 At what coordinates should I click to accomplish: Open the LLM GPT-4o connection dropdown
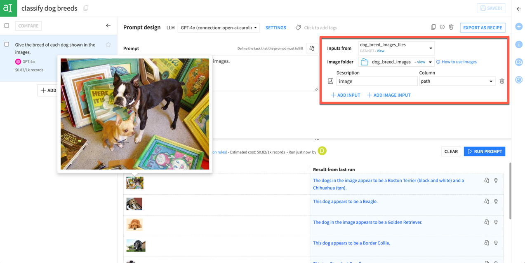219,28
